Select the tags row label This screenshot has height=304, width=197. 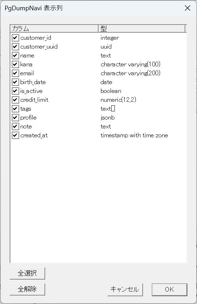pos(26,109)
